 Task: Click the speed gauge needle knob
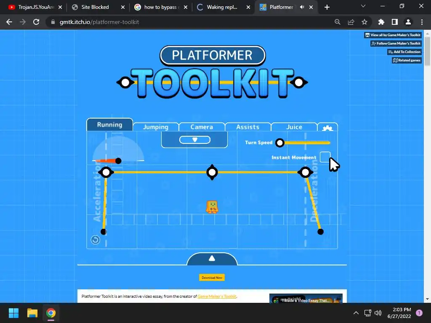118,161
